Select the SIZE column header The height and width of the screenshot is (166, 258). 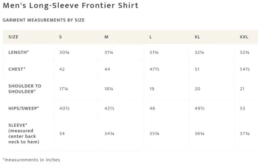click(13, 37)
